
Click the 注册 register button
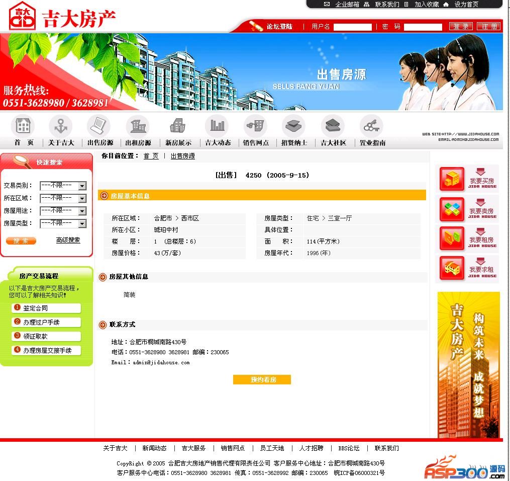click(489, 26)
